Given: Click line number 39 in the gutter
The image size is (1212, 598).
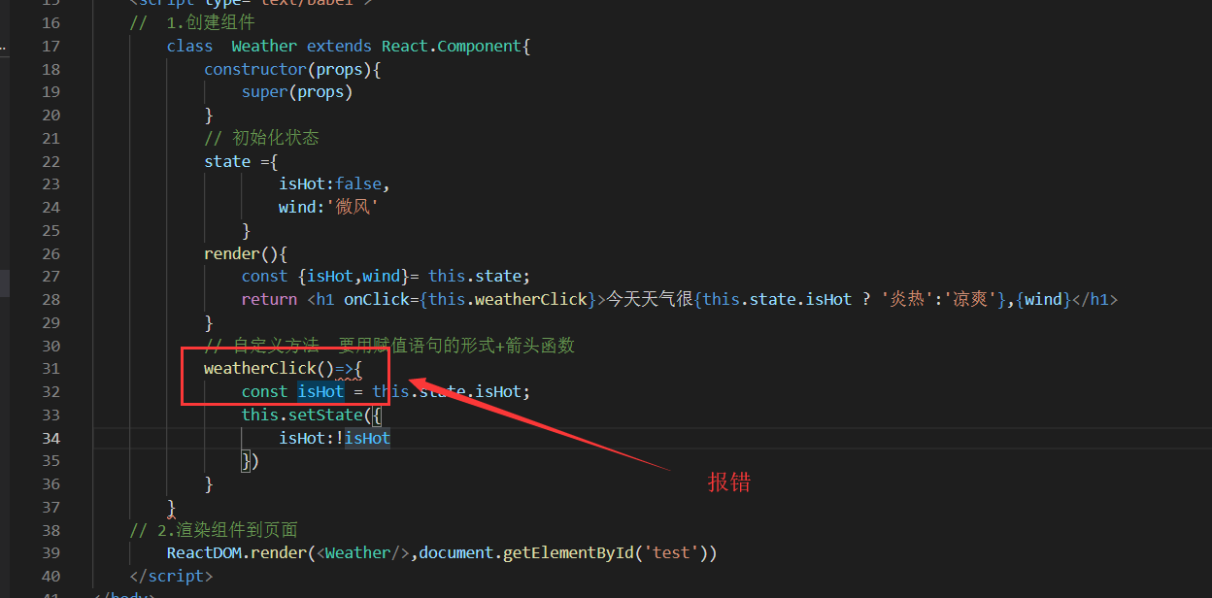Looking at the screenshot, I should coord(51,552).
